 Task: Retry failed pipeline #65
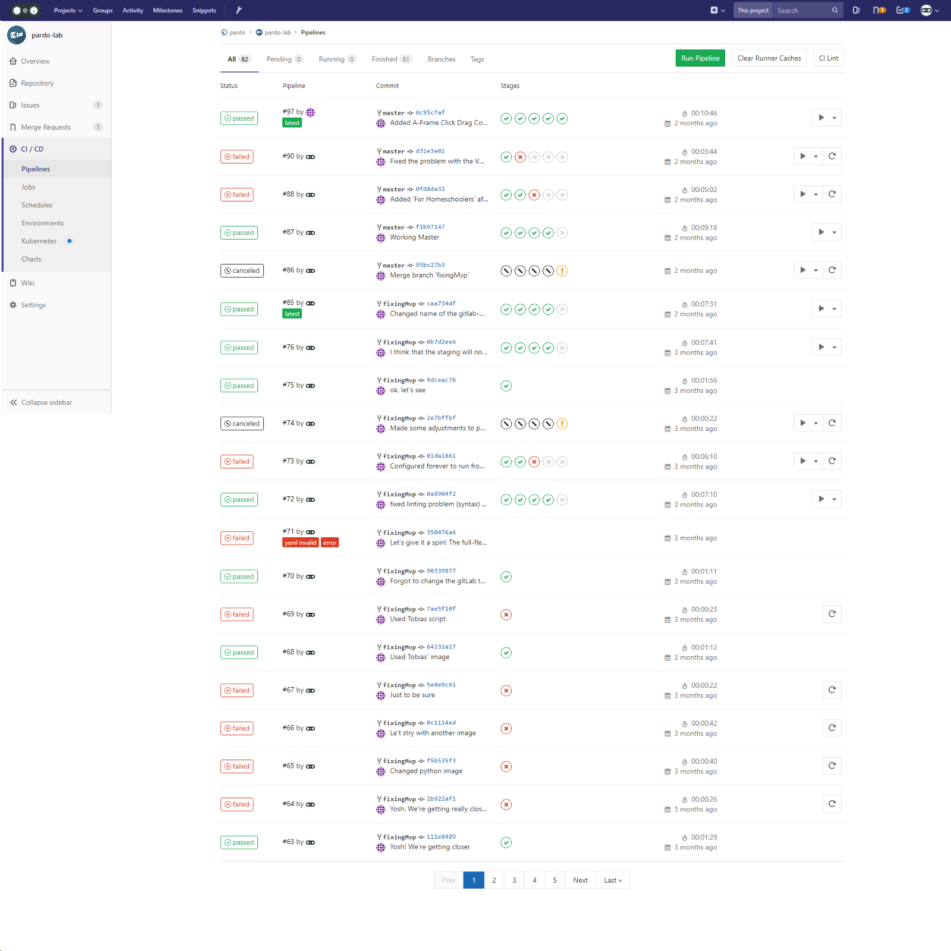(832, 766)
